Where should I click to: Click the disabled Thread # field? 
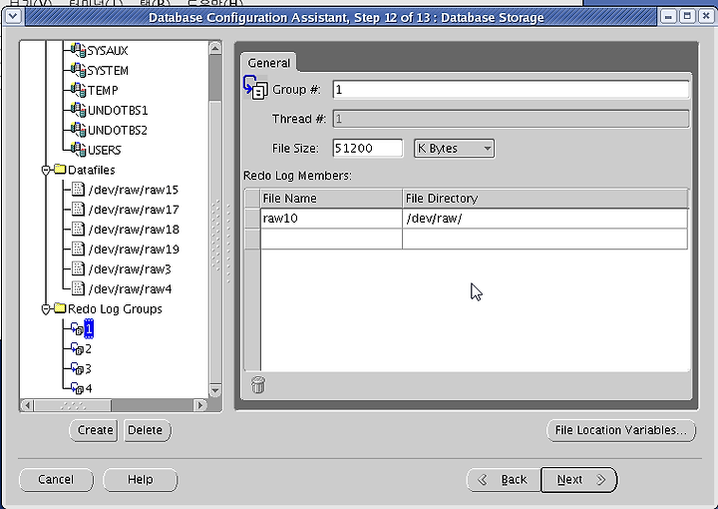(511, 119)
